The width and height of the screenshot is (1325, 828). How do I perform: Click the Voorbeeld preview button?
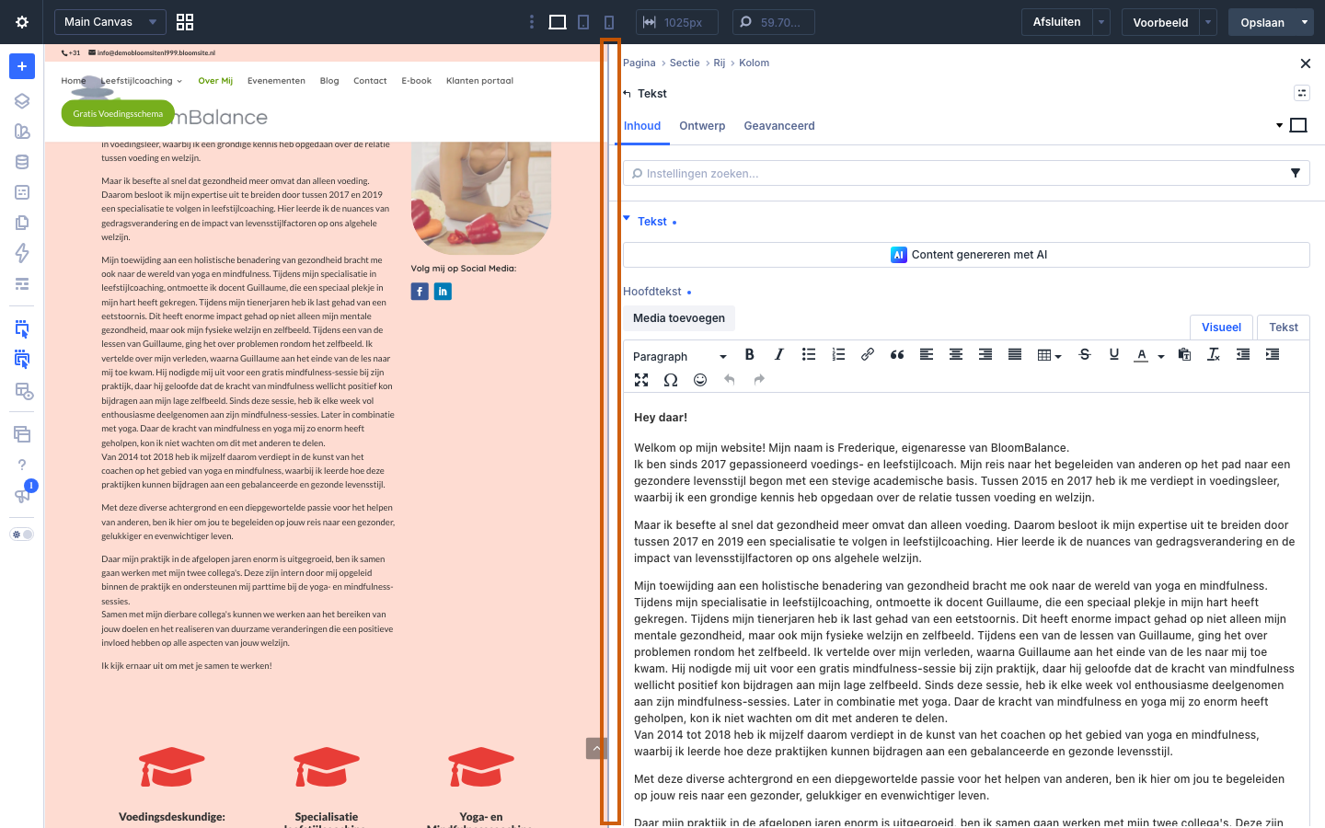1160,22
